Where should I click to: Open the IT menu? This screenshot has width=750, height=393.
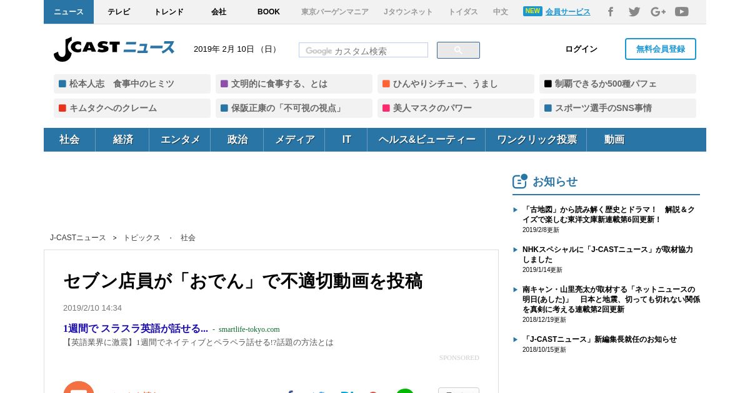point(346,140)
